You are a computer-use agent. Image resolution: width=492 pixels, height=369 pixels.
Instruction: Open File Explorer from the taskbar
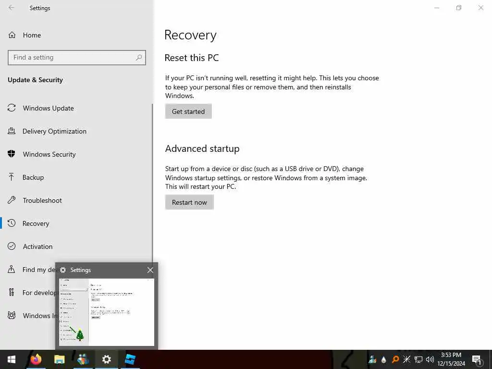click(x=59, y=359)
